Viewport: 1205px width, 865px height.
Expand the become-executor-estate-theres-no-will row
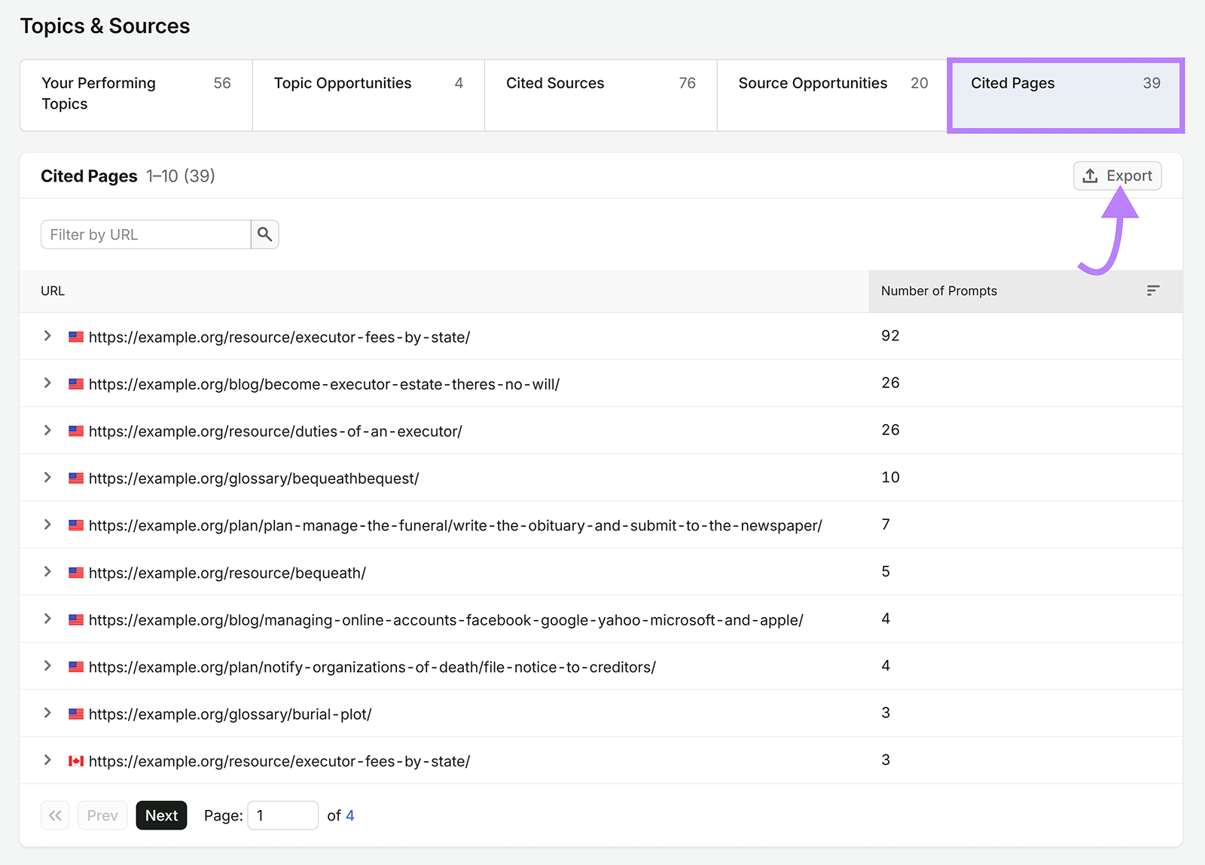click(47, 384)
